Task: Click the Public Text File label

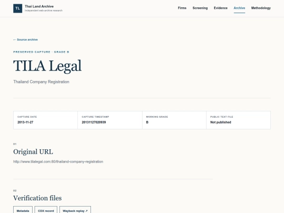Action: (x=221, y=117)
